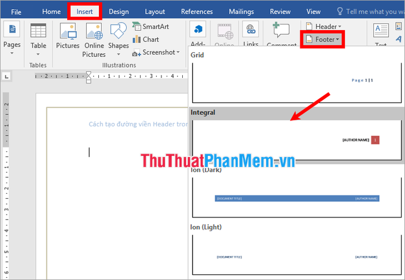Choose the Integral footer style

click(x=296, y=140)
